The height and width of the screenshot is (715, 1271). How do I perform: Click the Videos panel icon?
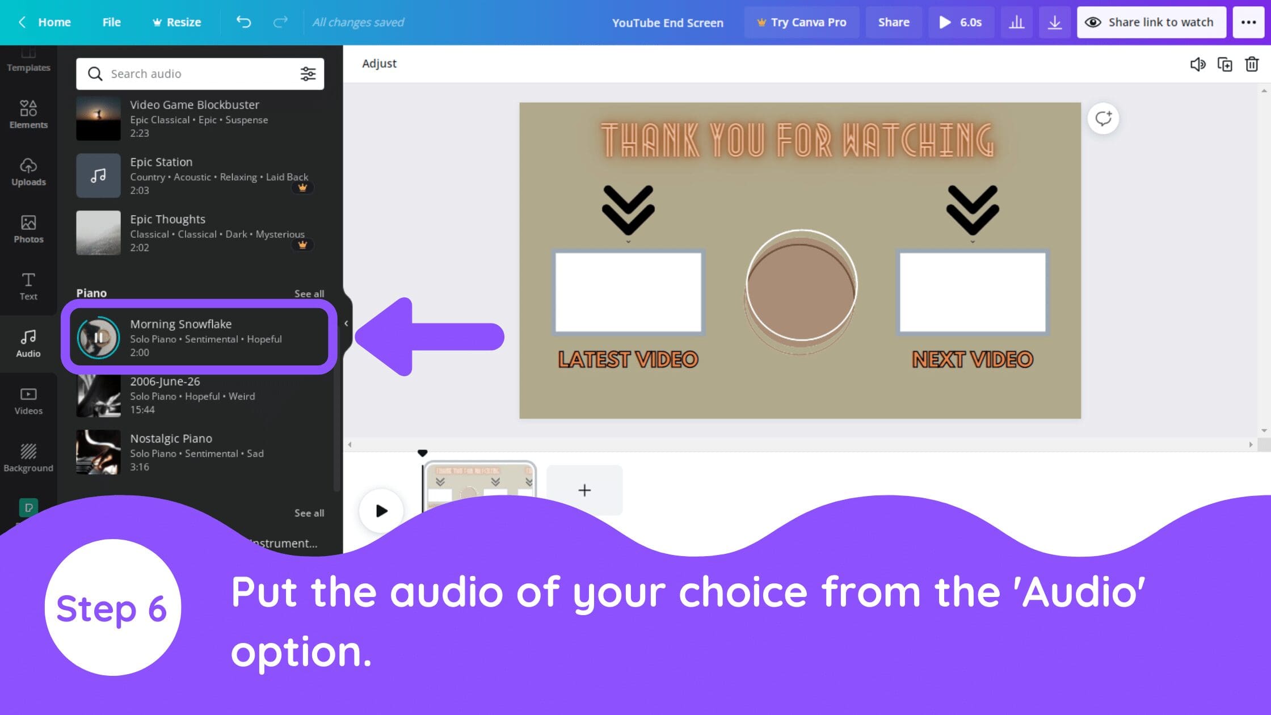click(28, 401)
